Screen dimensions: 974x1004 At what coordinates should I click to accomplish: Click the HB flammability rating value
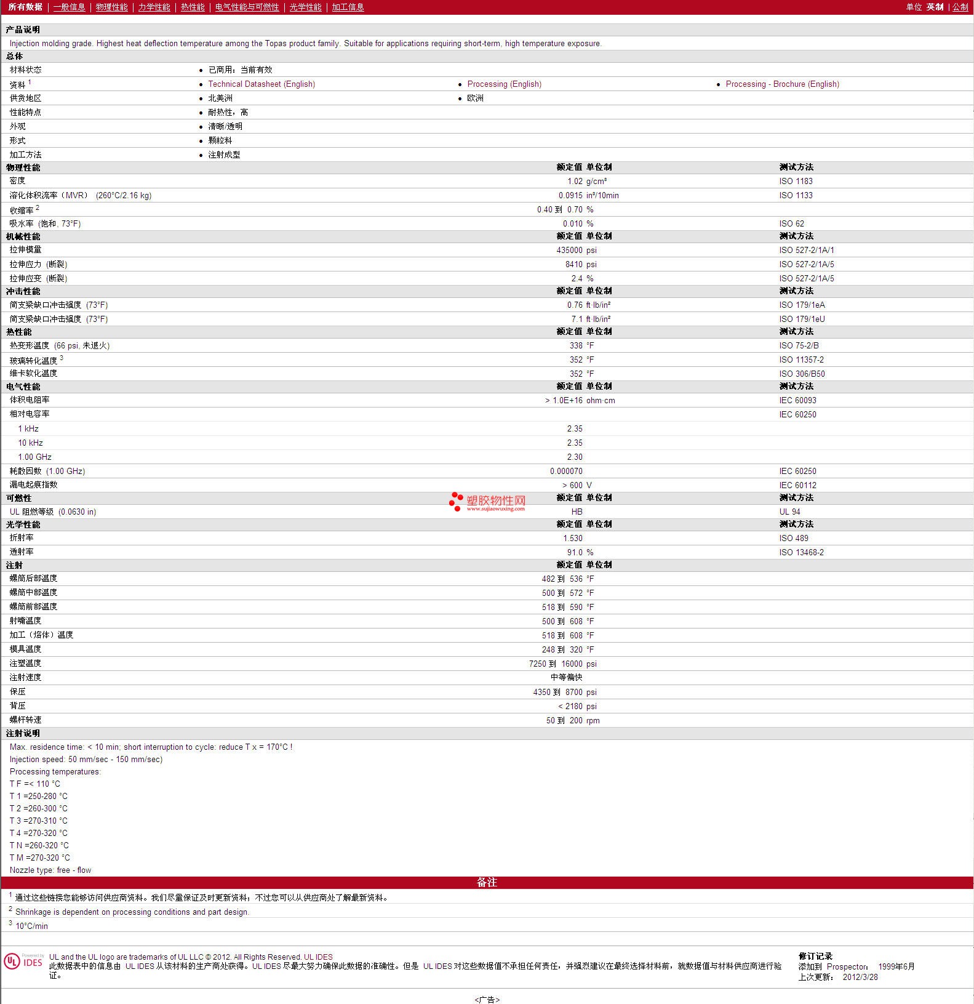(x=577, y=512)
